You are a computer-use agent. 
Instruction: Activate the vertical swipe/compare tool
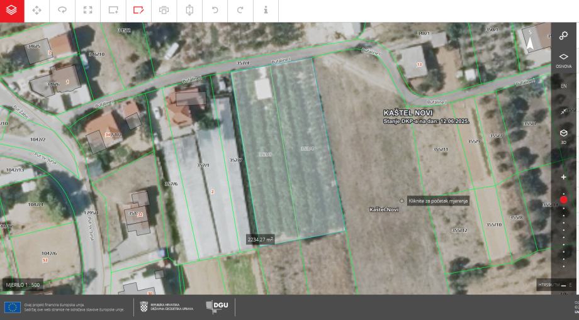pos(189,10)
